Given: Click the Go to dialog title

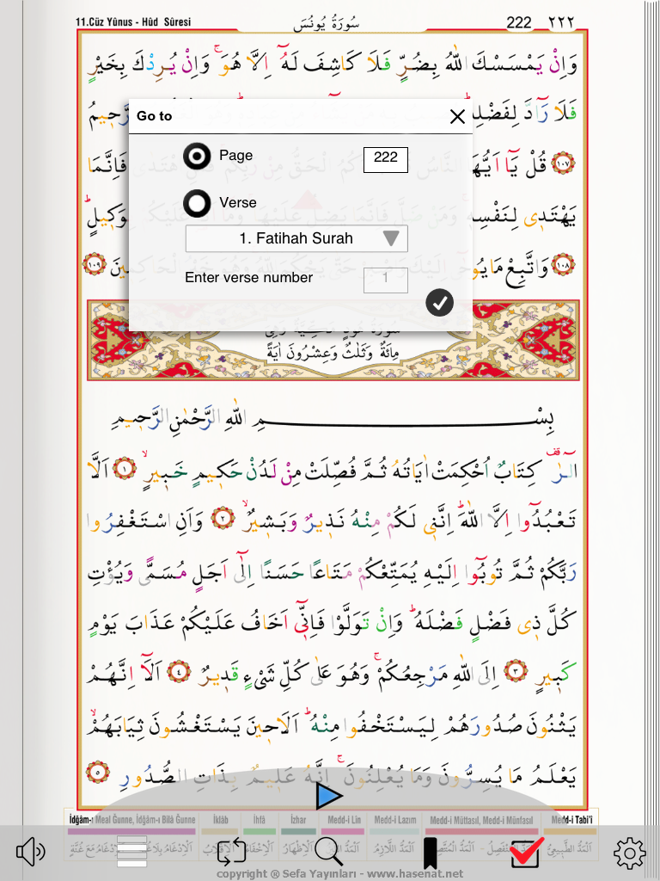Looking at the screenshot, I should coord(155,116).
